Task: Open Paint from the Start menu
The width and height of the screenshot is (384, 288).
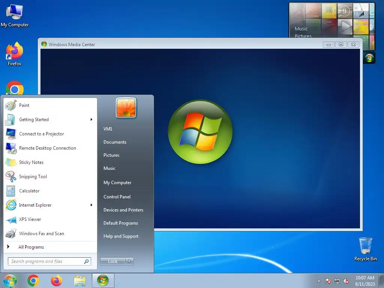Action: click(50, 105)
